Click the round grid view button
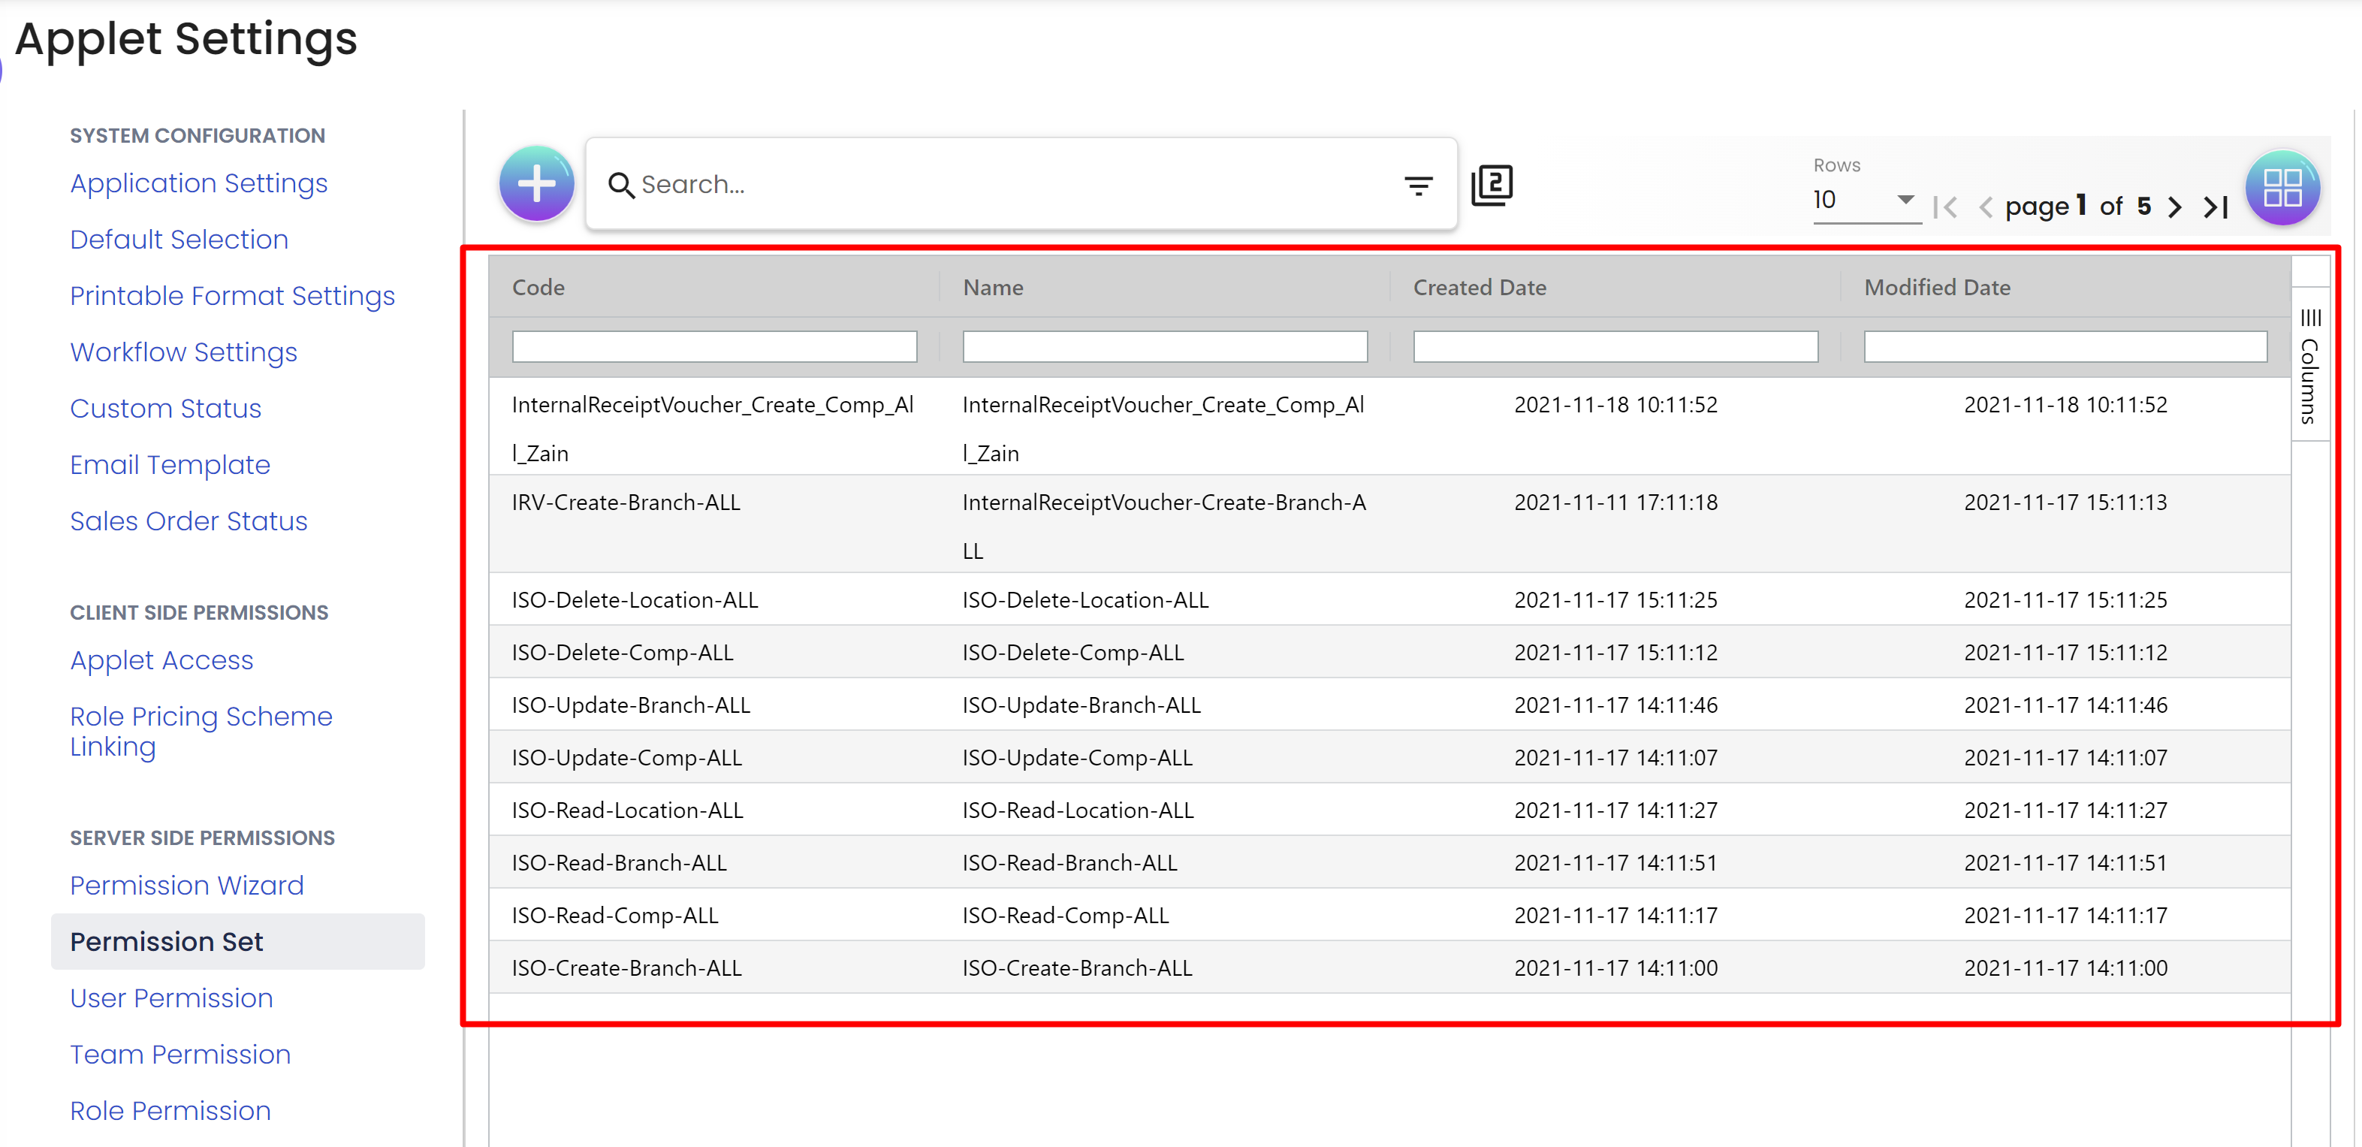The image size is (2362, 1147). tap(2282, 187)
